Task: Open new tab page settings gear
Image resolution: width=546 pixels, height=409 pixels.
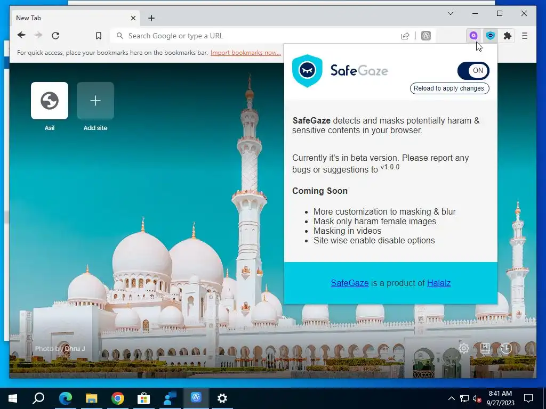Action: 464,348
